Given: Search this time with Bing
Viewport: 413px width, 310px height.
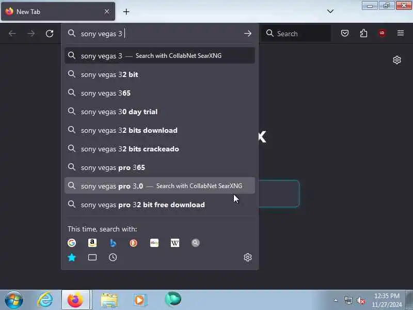Looking at the screenshot, I should [113, 243].
